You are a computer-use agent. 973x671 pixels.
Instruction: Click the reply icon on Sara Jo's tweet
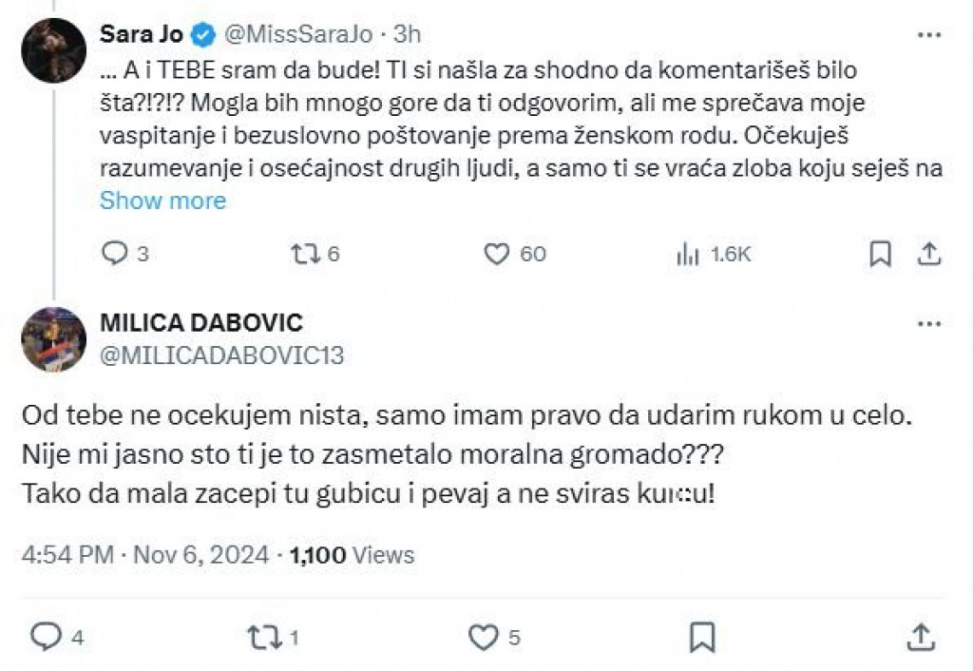click(x=116, y=253)
